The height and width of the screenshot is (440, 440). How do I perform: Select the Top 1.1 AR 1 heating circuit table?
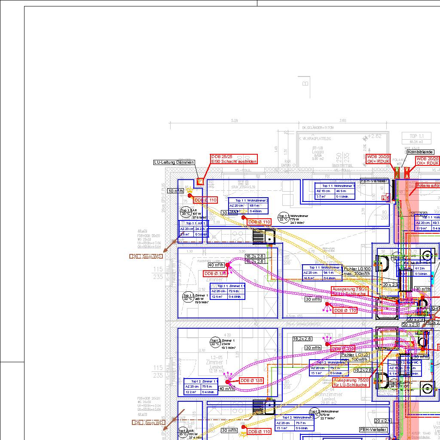coord(193,229)
